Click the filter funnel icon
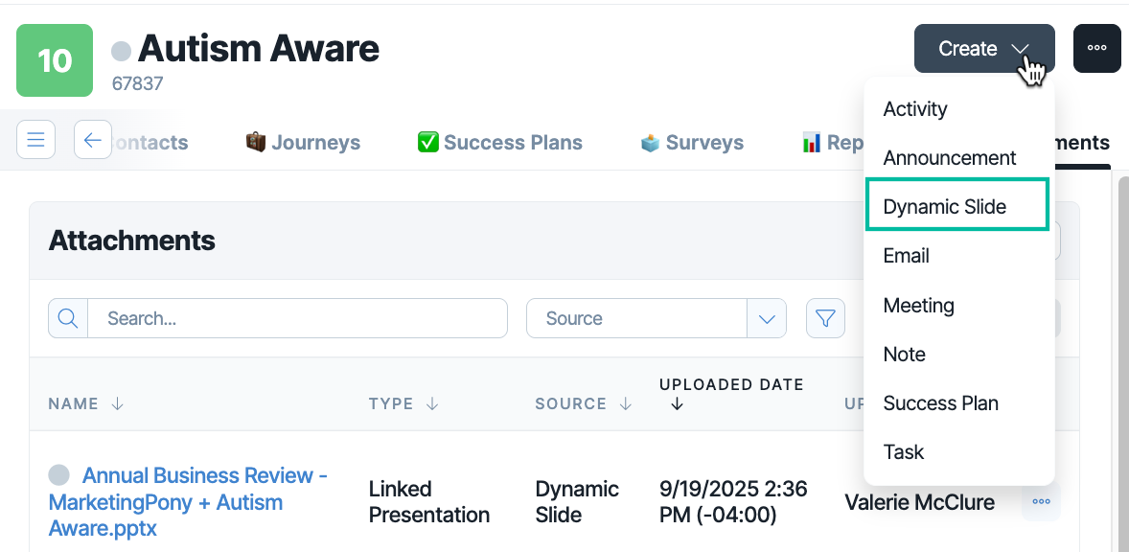The image size is (1129, 552). click(825, 318)
